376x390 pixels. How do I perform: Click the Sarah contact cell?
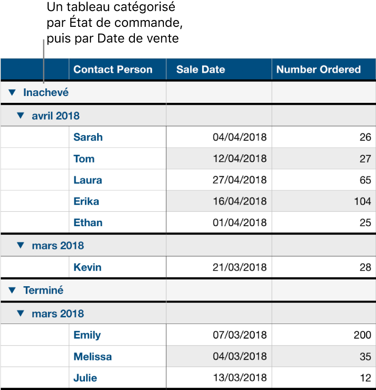(x=88, y=137)
